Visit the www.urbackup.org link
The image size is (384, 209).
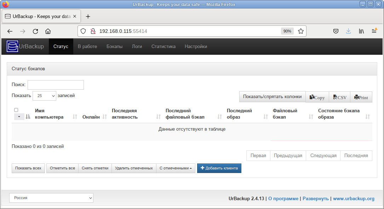[354, 198]
